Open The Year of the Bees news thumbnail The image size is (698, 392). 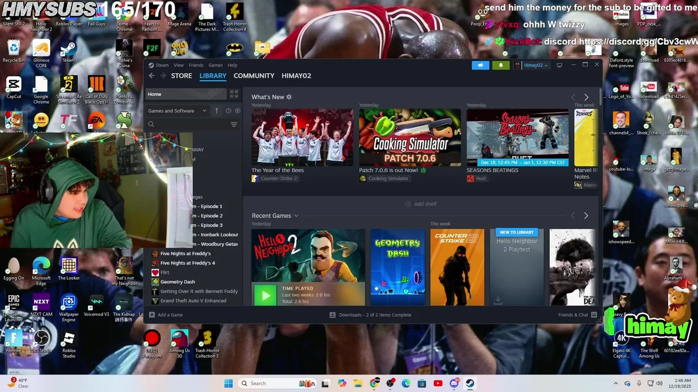(x=302, y=137)
